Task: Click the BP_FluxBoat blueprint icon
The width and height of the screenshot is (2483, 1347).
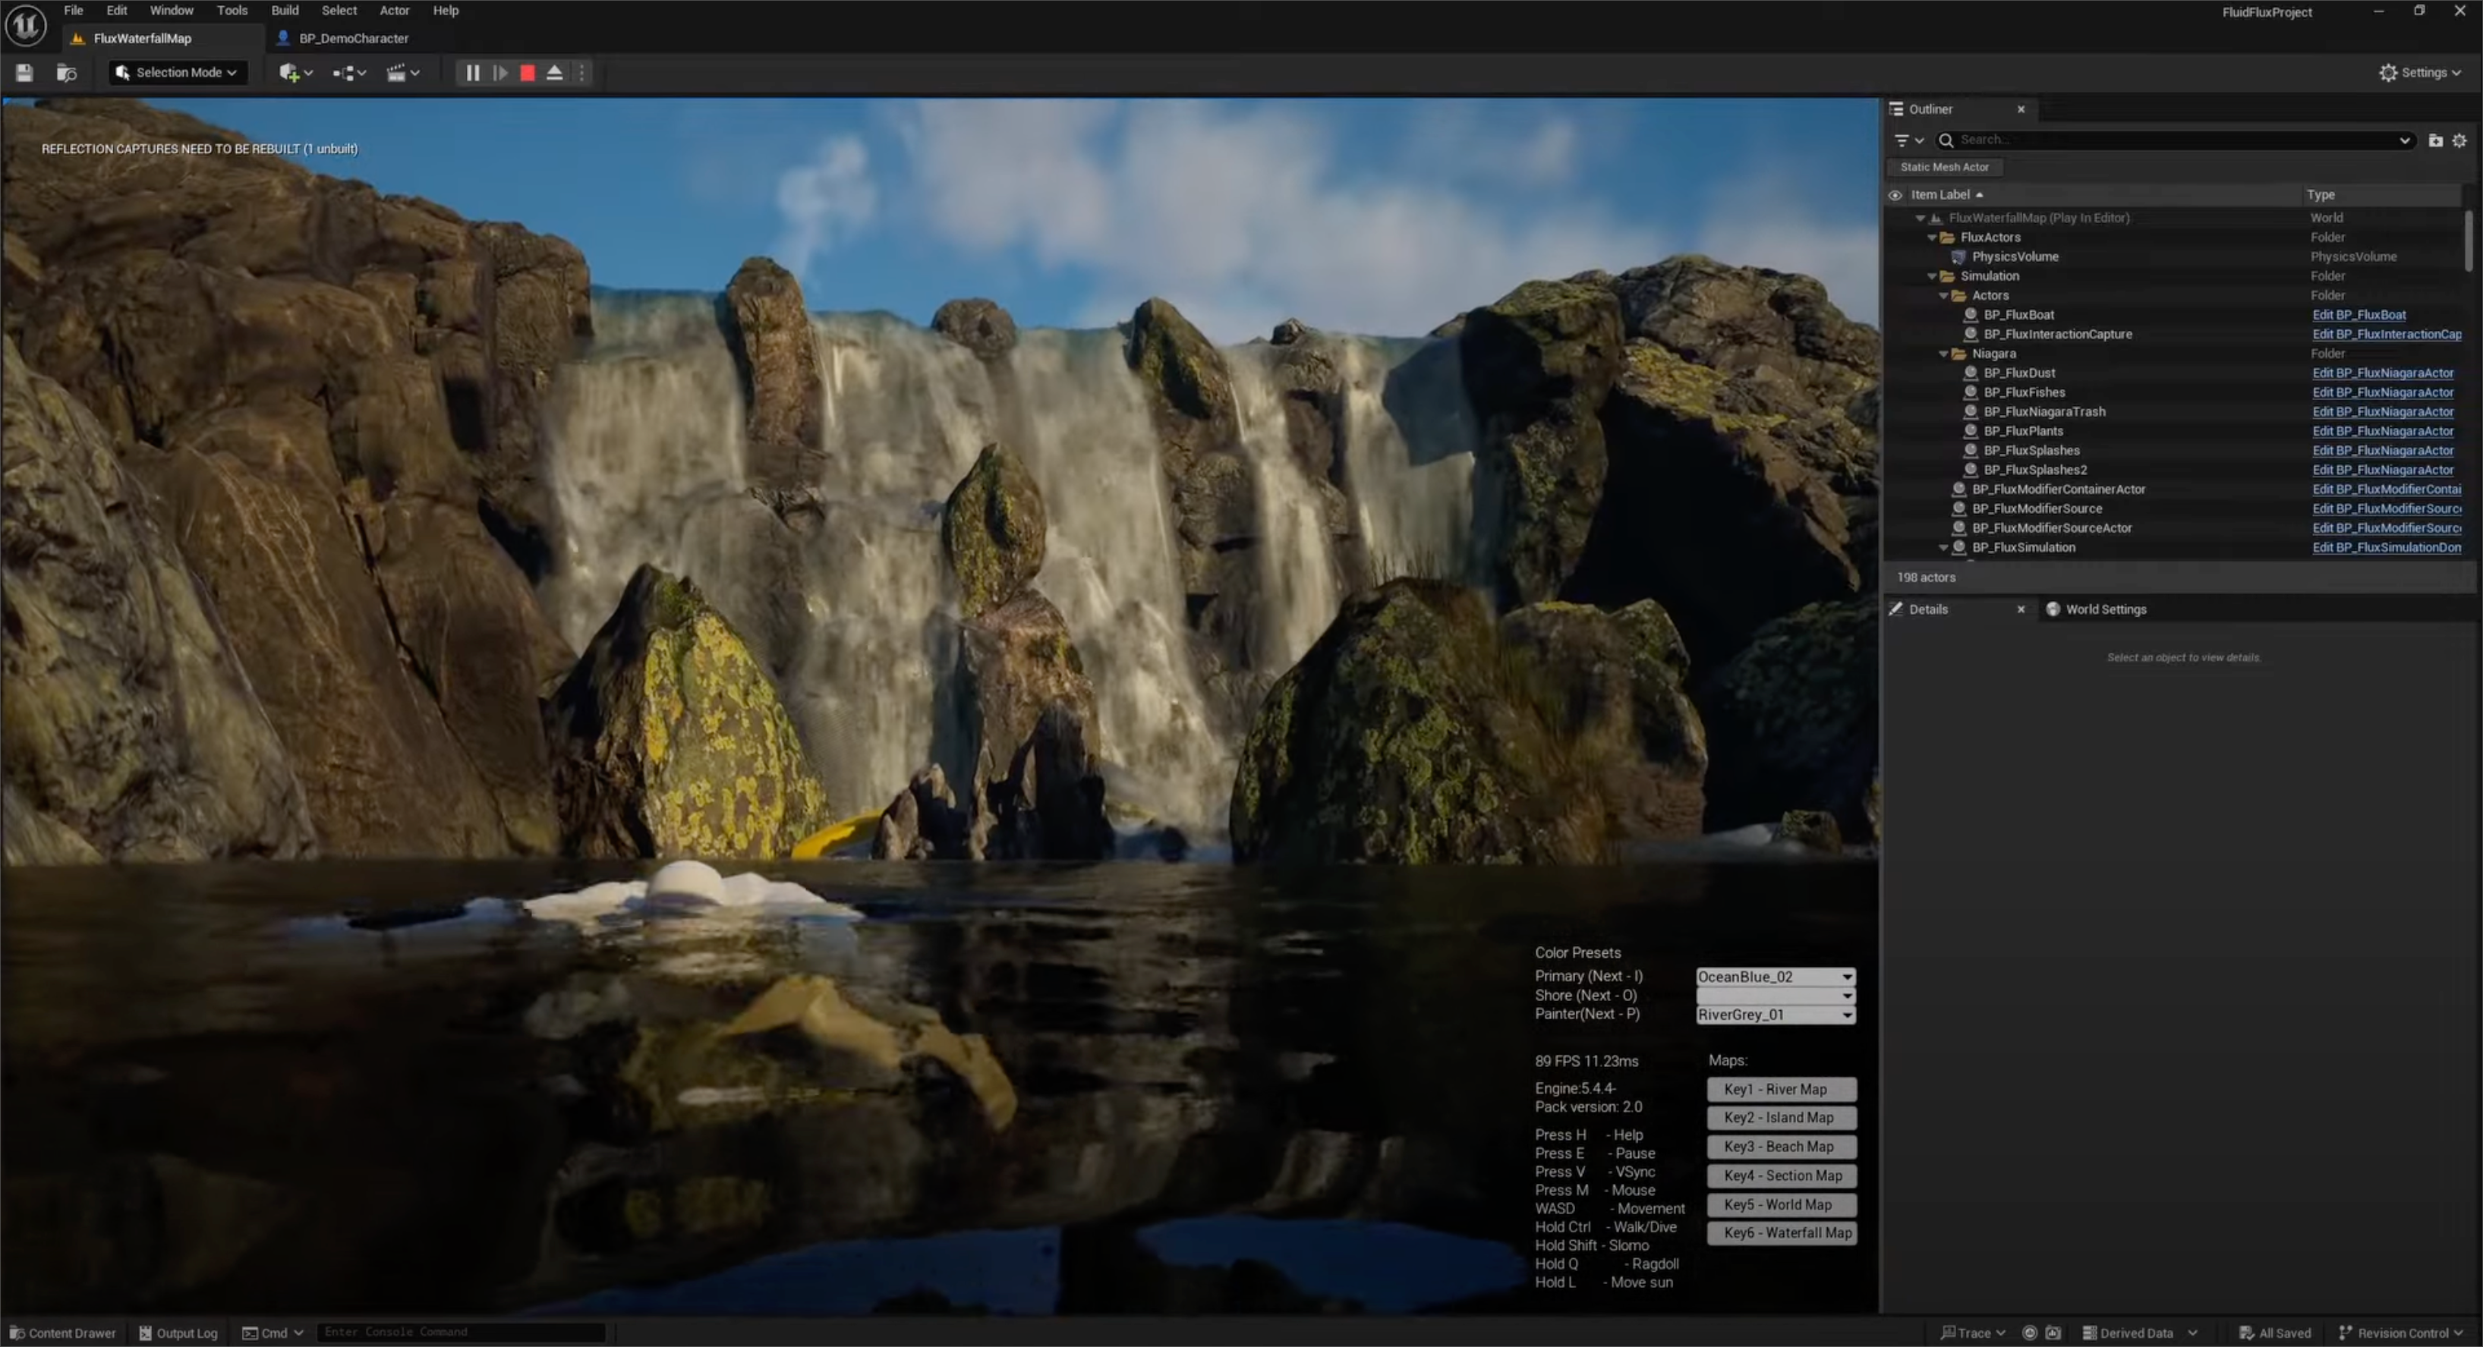Action: coord(1970,314)
